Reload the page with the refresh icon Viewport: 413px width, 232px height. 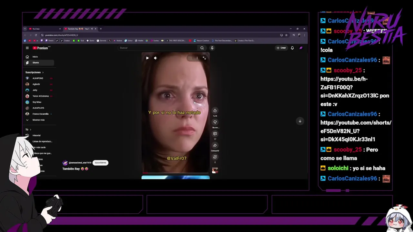pos(36,35)
